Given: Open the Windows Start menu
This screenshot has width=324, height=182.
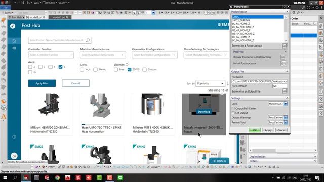Looking at the screenshot, I should pyautogui.click(x=5, y=177).
